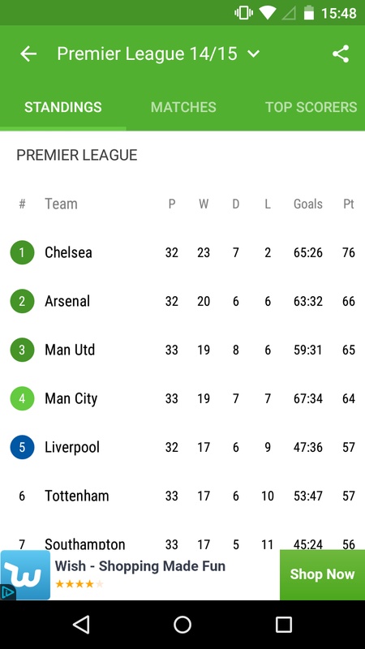
Task: Tap Man City's position 4 badge
Action: (x=22, y=398)
